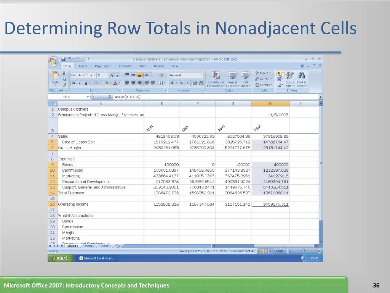390x293 pixels.
Task: Switch to the Page Layout tab
Action: [103, 66]
